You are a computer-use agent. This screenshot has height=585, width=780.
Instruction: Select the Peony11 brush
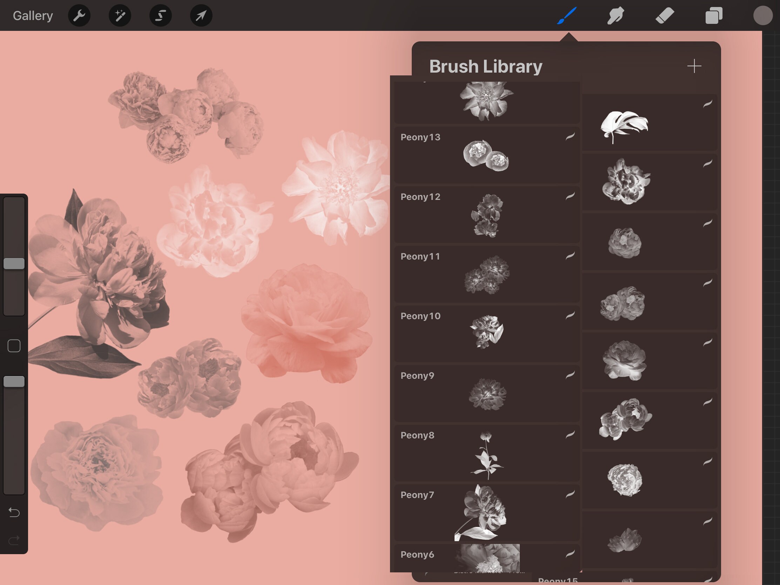pos(487,274)
